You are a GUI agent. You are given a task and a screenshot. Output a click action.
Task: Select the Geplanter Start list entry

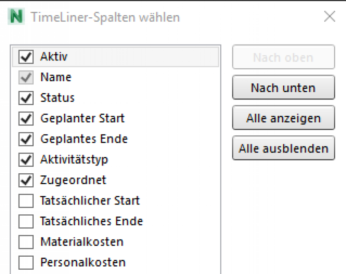(83, 118)
